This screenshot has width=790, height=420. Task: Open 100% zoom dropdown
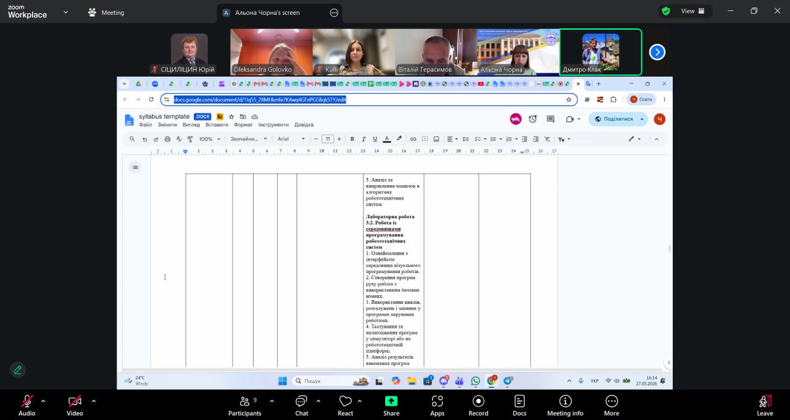click(209, 139)
